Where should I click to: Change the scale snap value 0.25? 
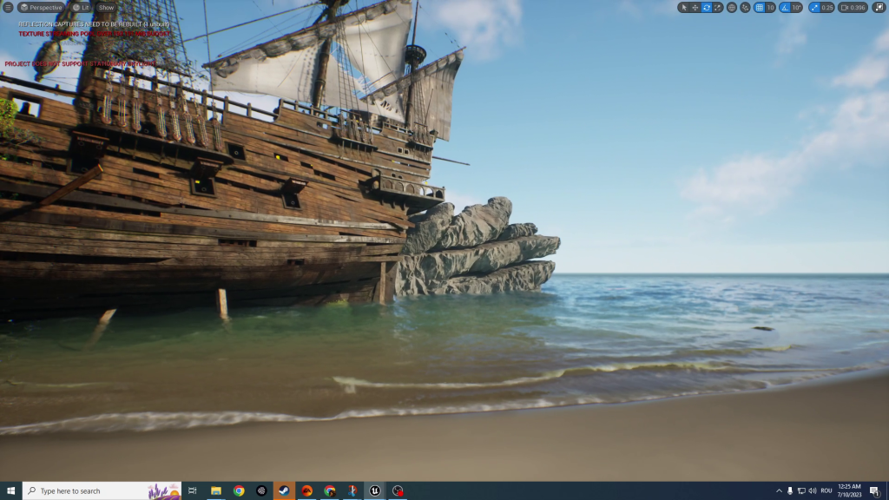827,8
